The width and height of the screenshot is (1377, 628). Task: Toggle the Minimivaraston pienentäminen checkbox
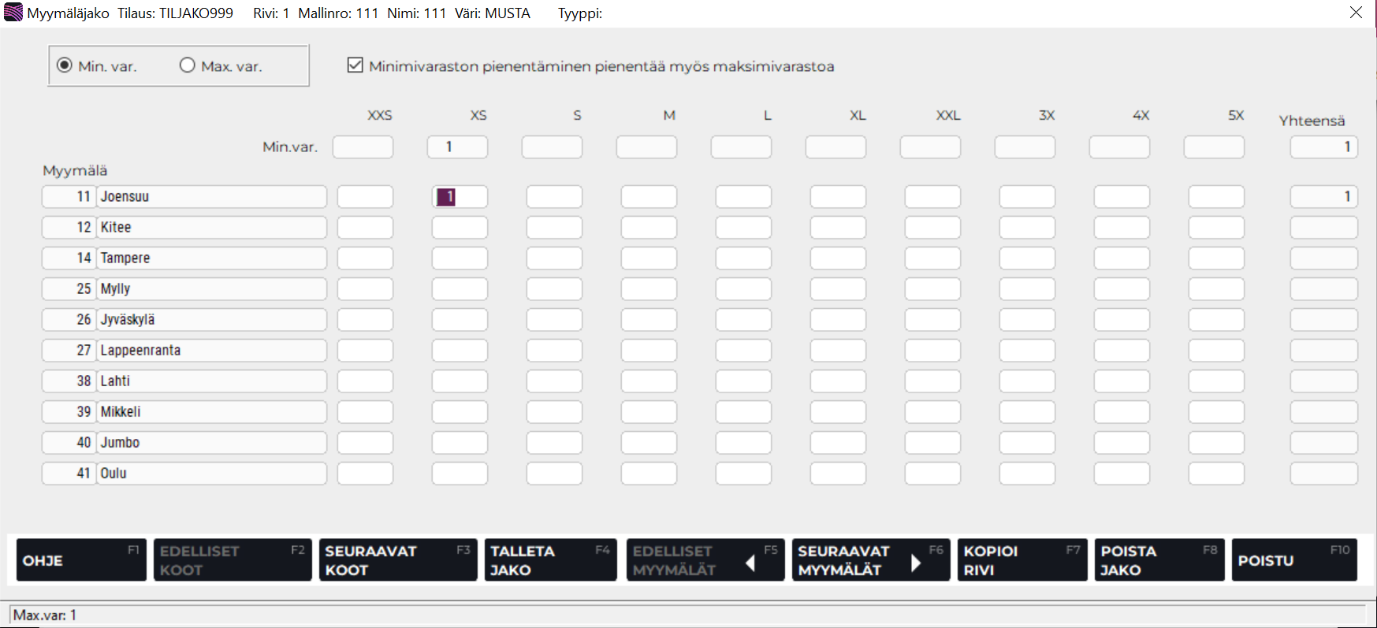tap(355, 65)
